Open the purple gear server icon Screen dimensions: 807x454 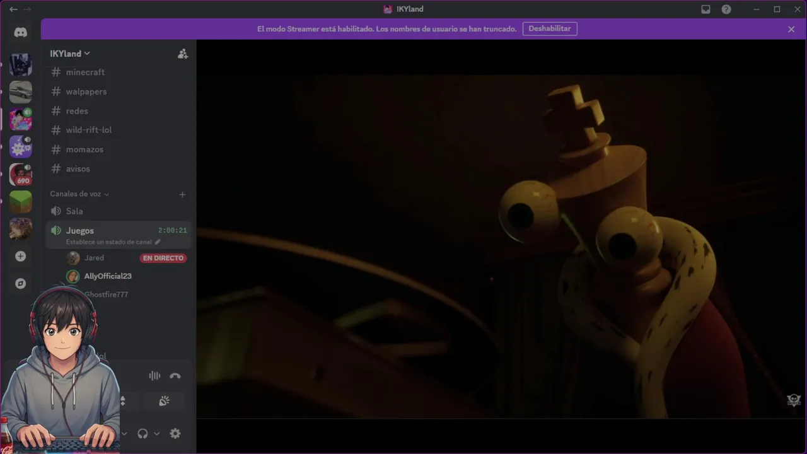point(21,146)
